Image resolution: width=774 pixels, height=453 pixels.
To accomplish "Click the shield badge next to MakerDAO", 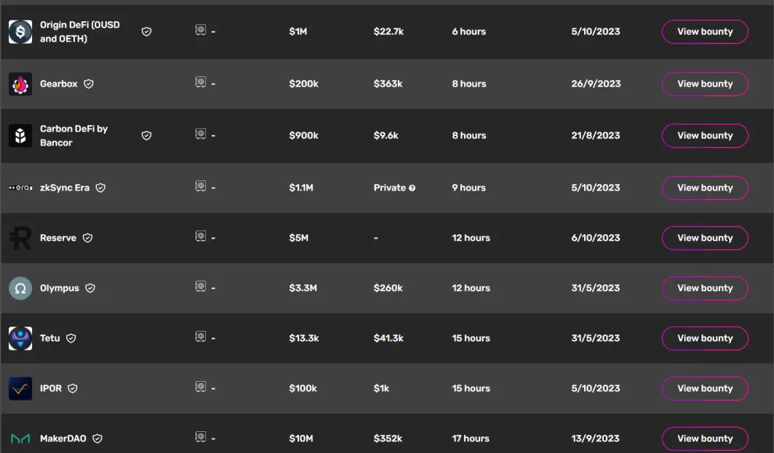I will coord(97,438).
